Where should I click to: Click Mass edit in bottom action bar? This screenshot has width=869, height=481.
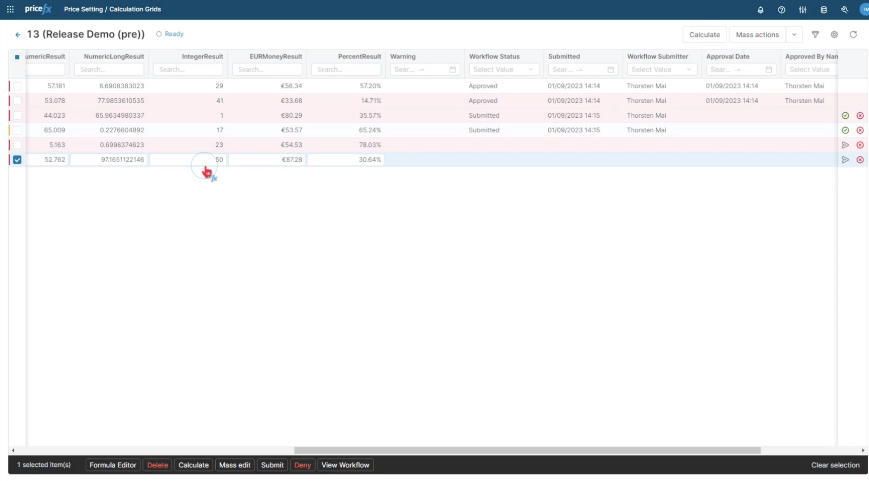(x=235, y=465)
